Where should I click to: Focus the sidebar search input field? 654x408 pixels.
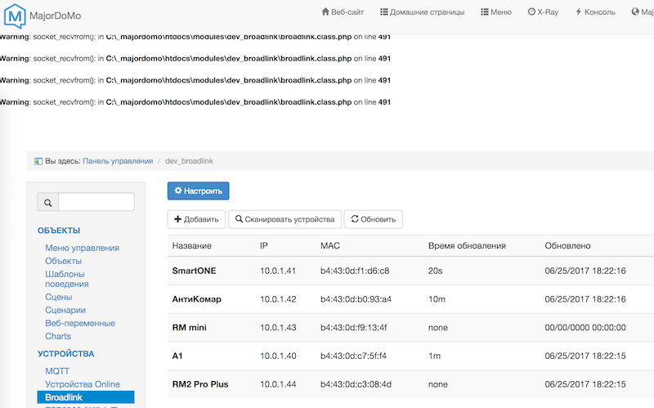point(96,202)
